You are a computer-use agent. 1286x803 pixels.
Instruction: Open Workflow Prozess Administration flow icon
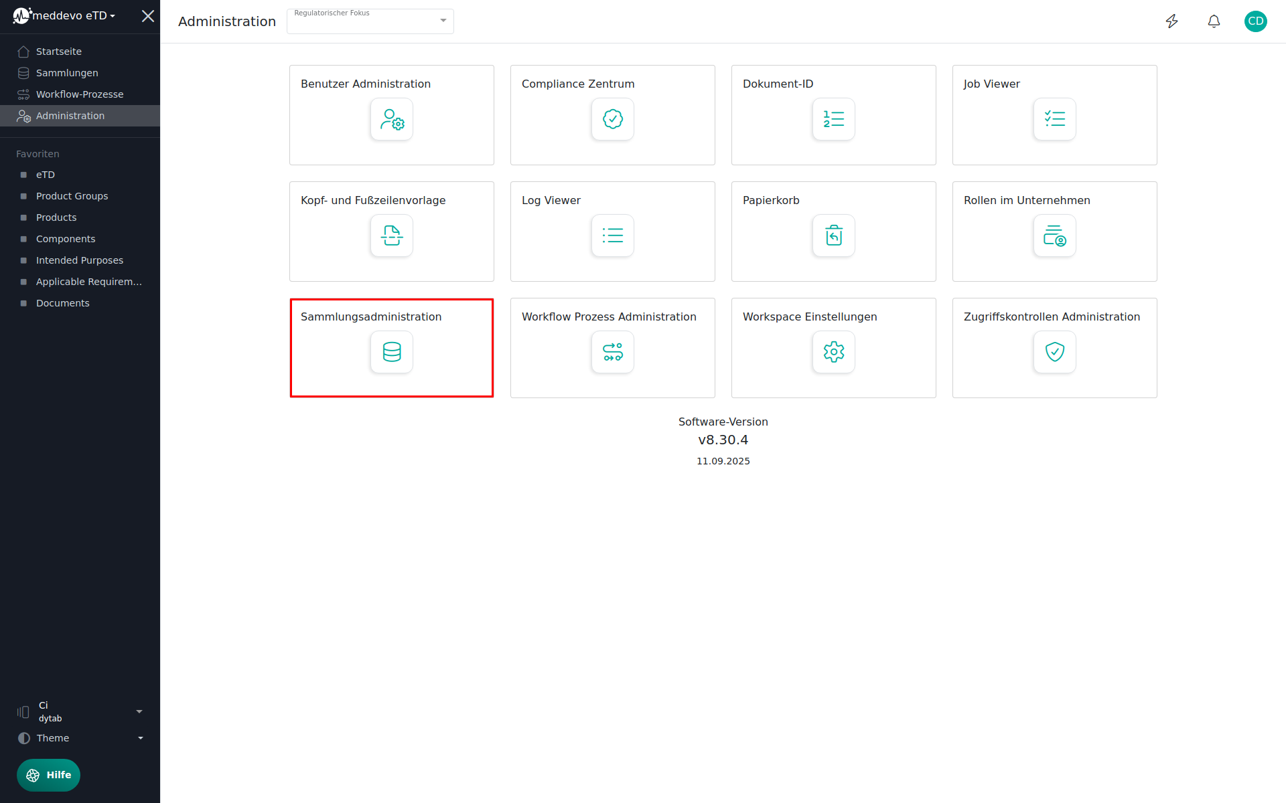point(613,352)
